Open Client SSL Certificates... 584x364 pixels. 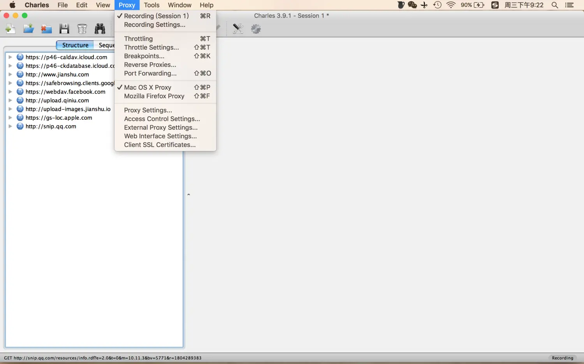tap(165, 145)
